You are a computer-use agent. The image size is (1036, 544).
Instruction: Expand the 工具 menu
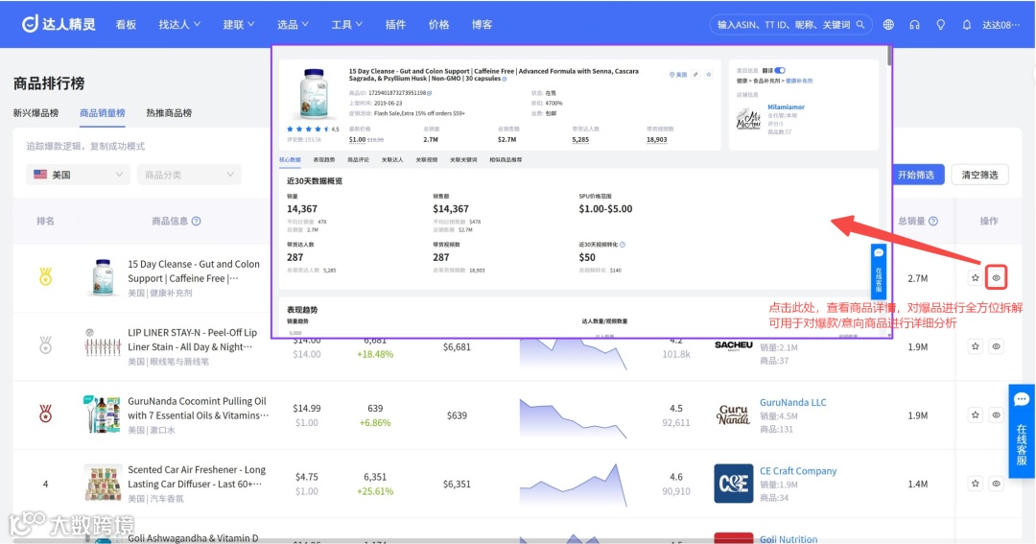[x=347, y=24]
